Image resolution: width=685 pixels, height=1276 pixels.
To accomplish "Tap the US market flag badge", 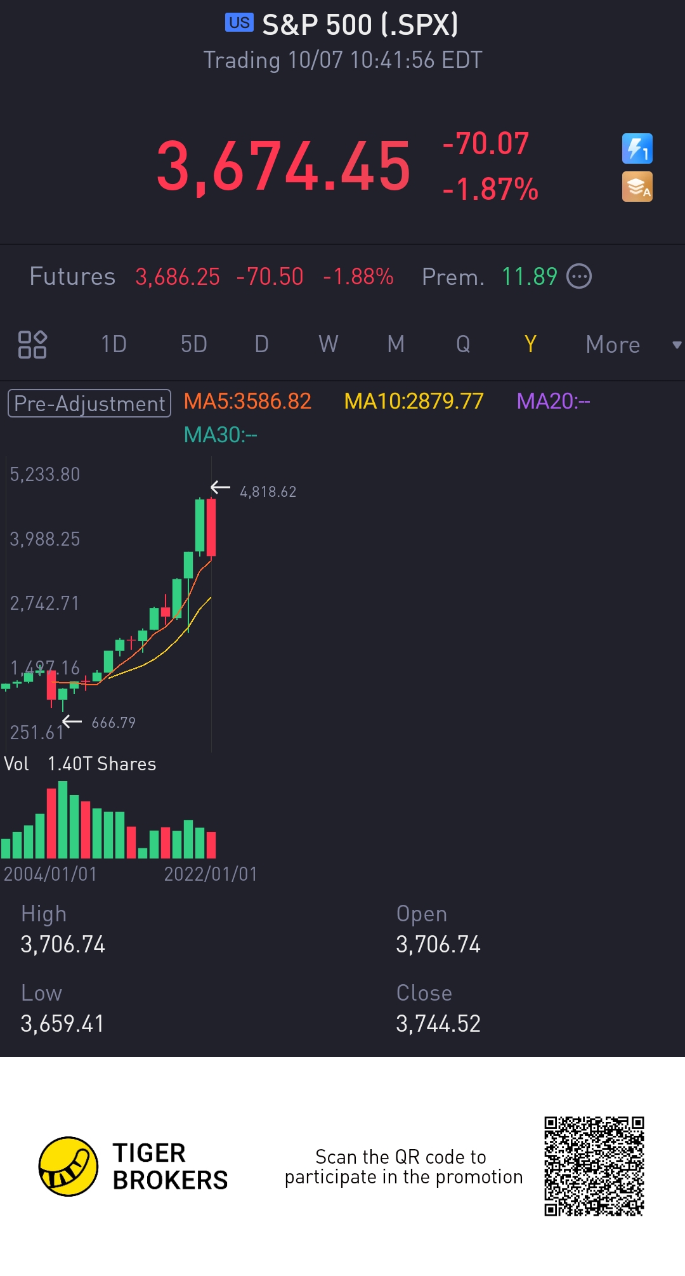I will pyautogui.click(x=239, y=23).
